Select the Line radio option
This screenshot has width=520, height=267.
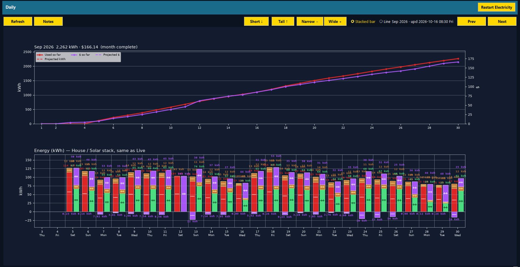point(385,22)
